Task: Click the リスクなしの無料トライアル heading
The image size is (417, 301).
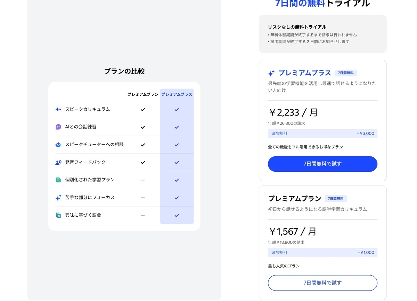Action: tap(297, 27)
